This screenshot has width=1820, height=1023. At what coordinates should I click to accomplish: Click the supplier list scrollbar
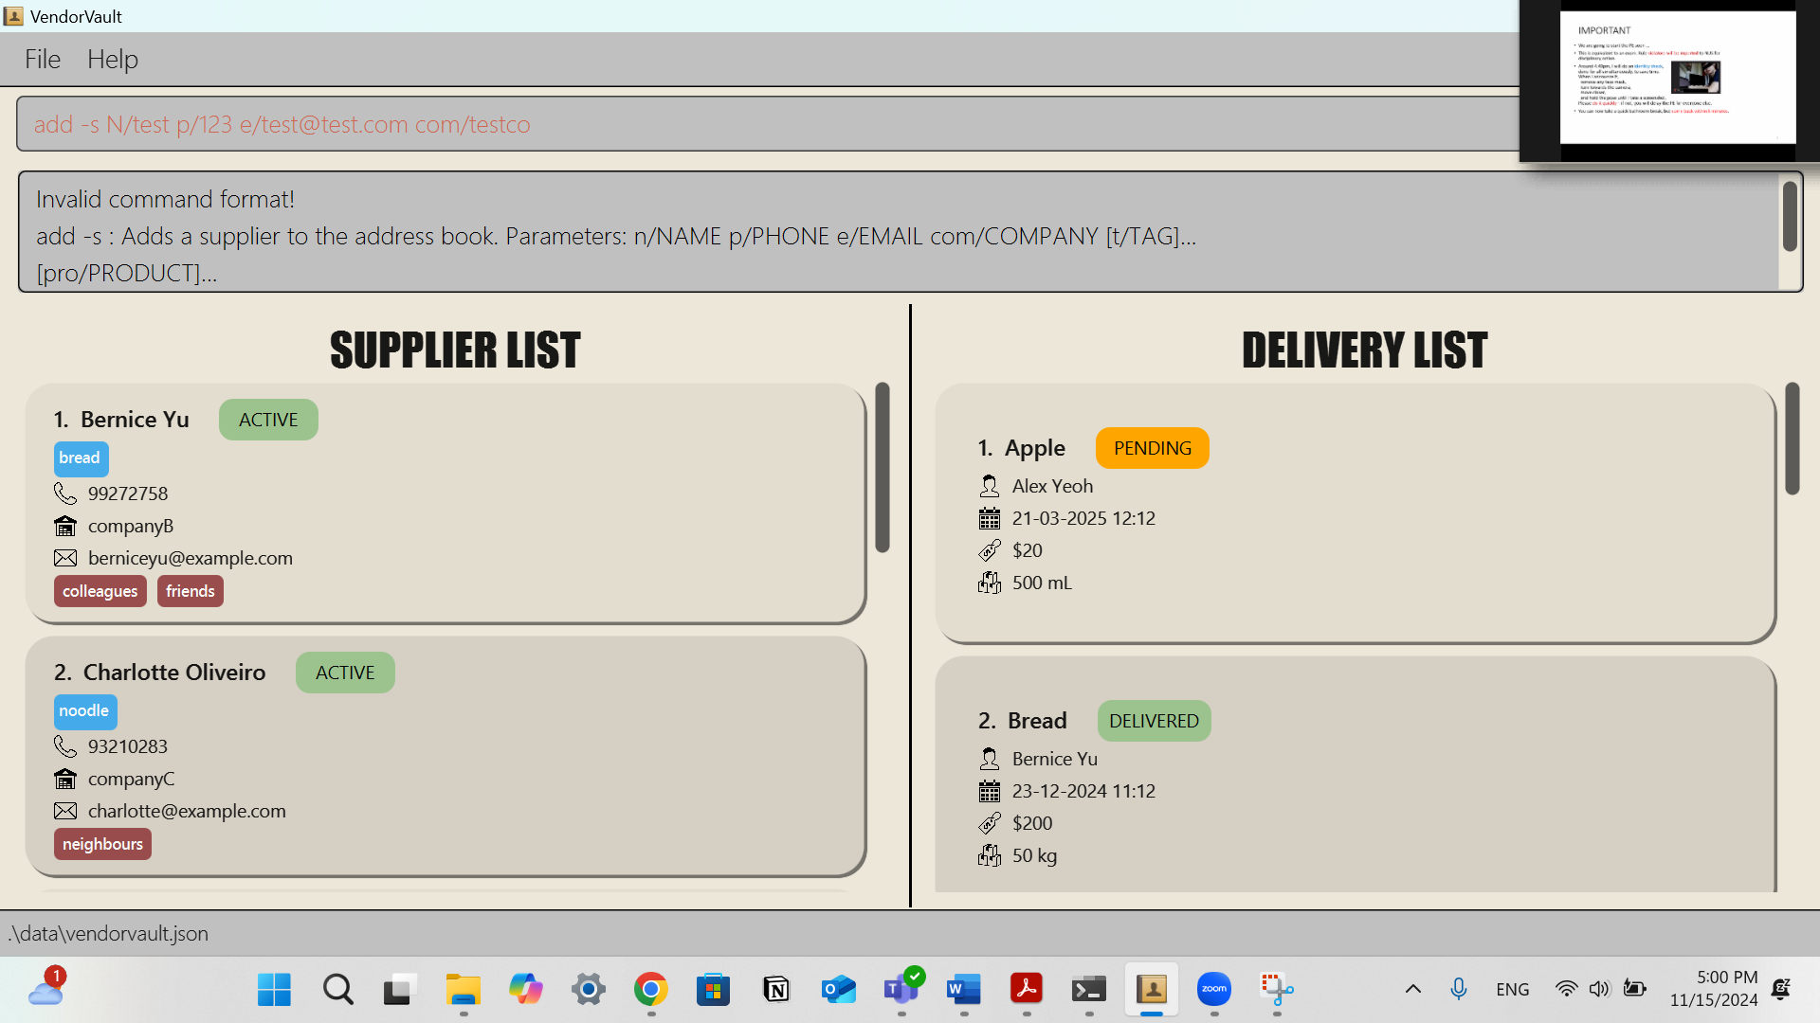[883, 467]
